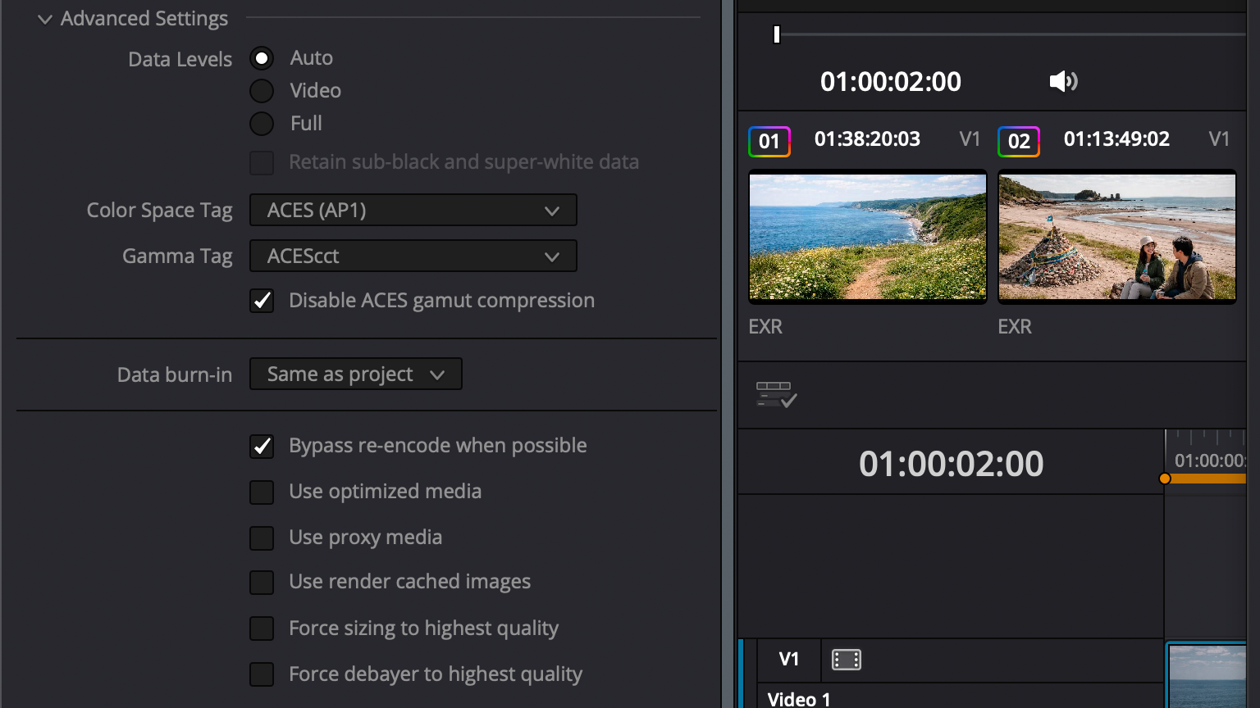Select Auto data levels option

tap(262, 58)
